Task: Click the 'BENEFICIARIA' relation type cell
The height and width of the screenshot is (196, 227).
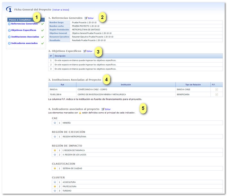Action: (193, 94)
